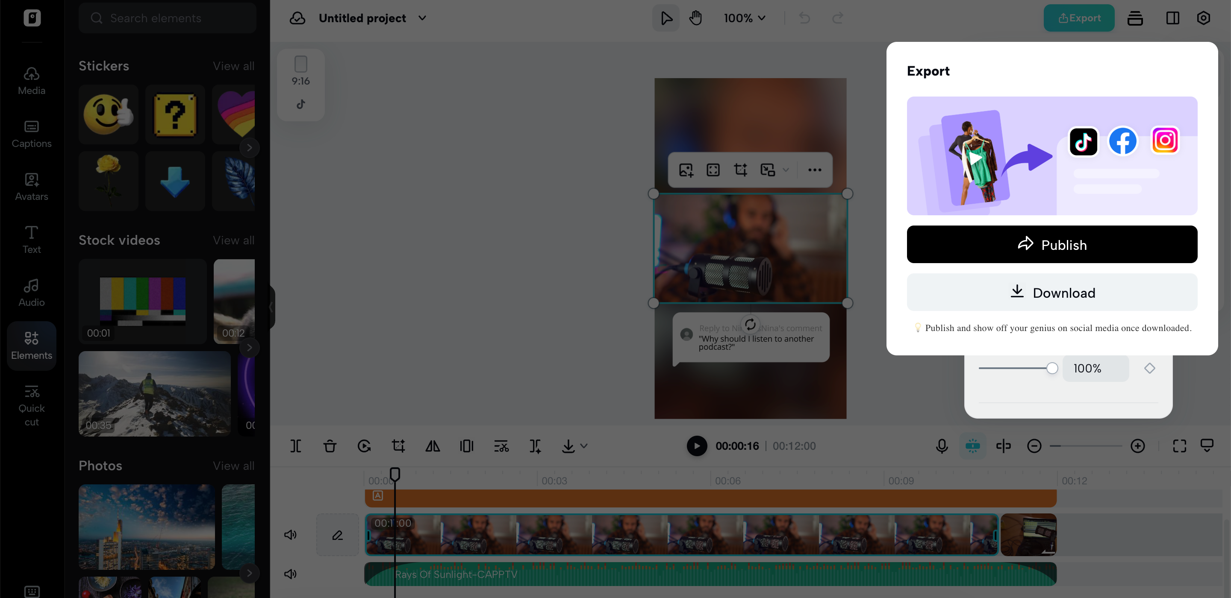The image size is (1231, 598).
Task: View all Stock videos
Action: [233, 240]
